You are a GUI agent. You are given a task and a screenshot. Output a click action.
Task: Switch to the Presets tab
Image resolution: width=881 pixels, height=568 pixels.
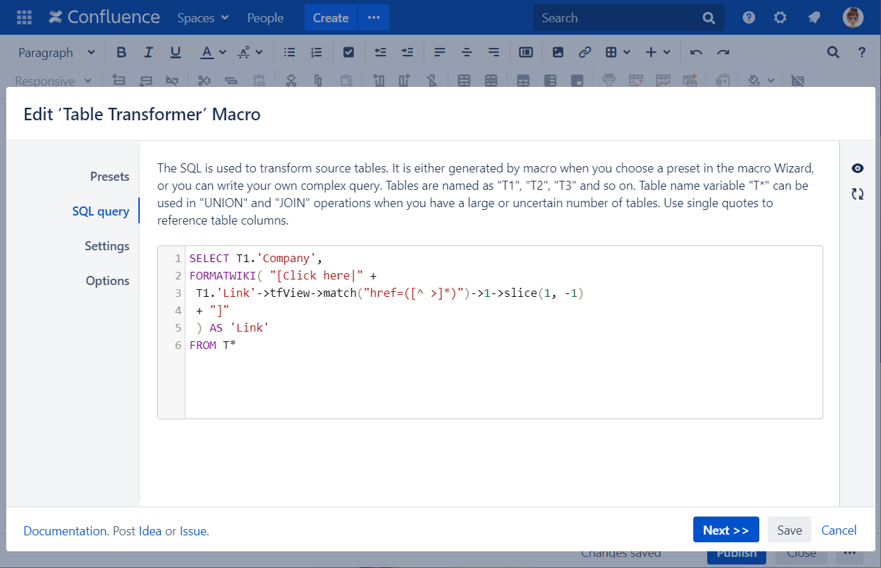[109, 177]
